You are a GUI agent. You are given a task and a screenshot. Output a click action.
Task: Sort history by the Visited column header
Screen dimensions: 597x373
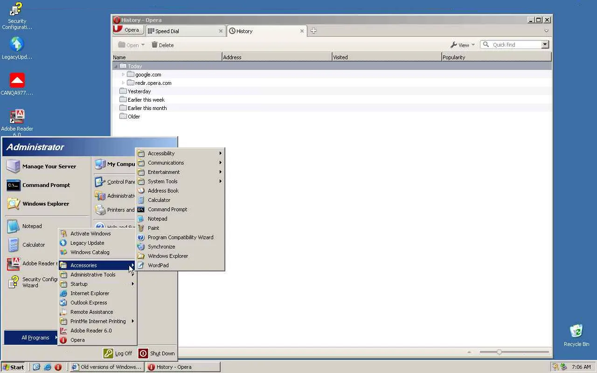[387, 57]
